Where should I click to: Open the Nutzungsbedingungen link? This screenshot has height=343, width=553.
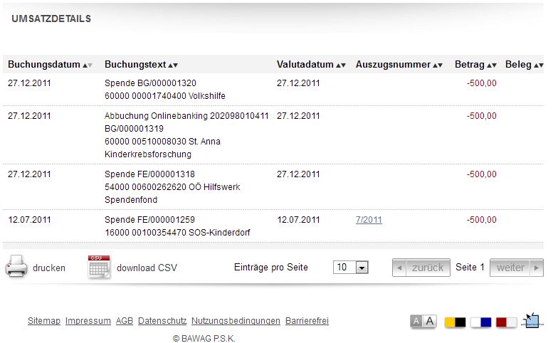[x=236, y=321]
